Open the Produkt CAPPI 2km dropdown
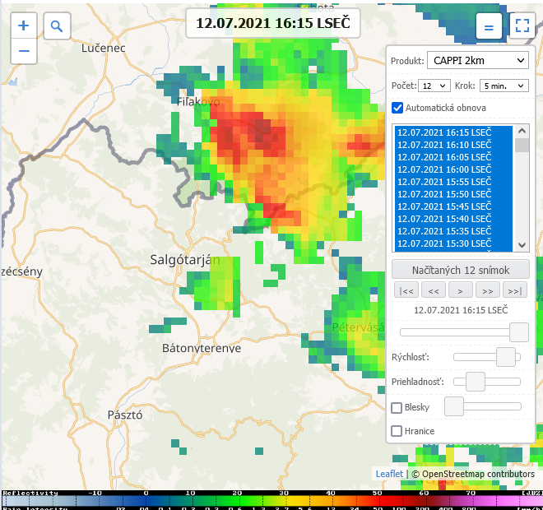Viewport: 543px width, 510px height. click(478, 60)
